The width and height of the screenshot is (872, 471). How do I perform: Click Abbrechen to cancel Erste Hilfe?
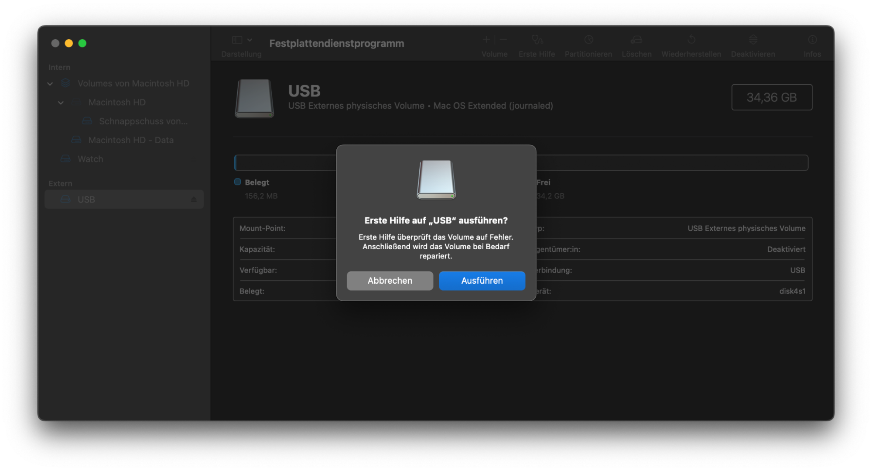[x=390, y=281]
